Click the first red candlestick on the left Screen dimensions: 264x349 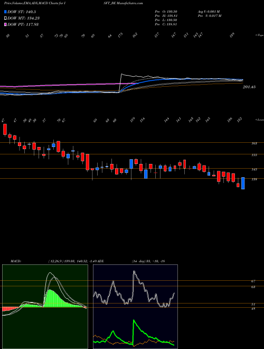[5, 130]
